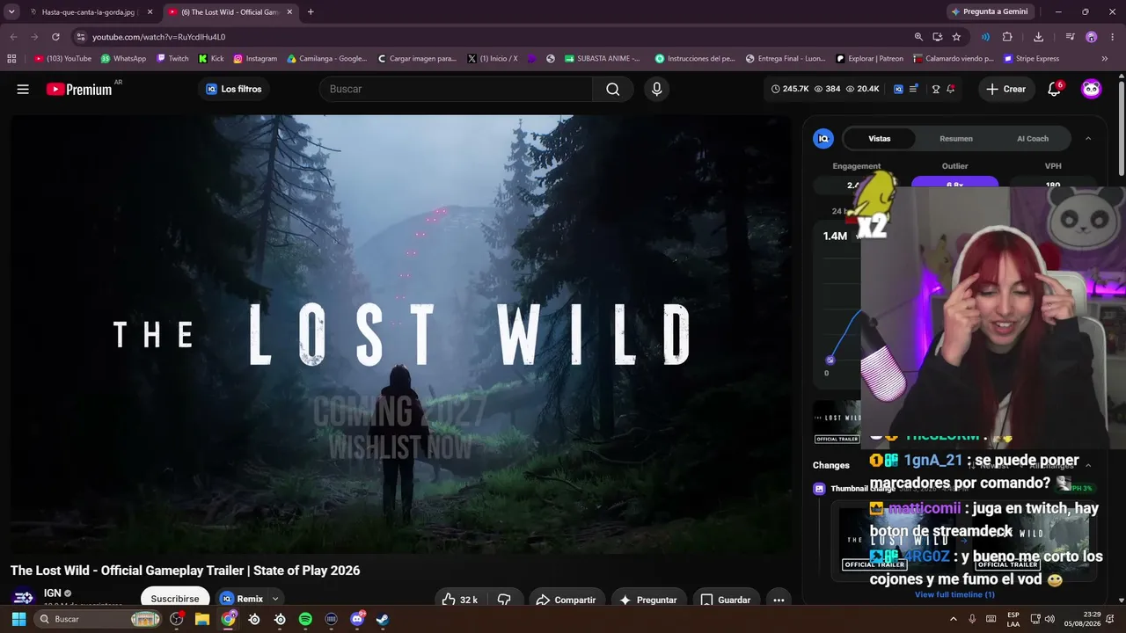Open the Remix dropdown arrow
1126x633 pixels.
click(x=275, y=599)
